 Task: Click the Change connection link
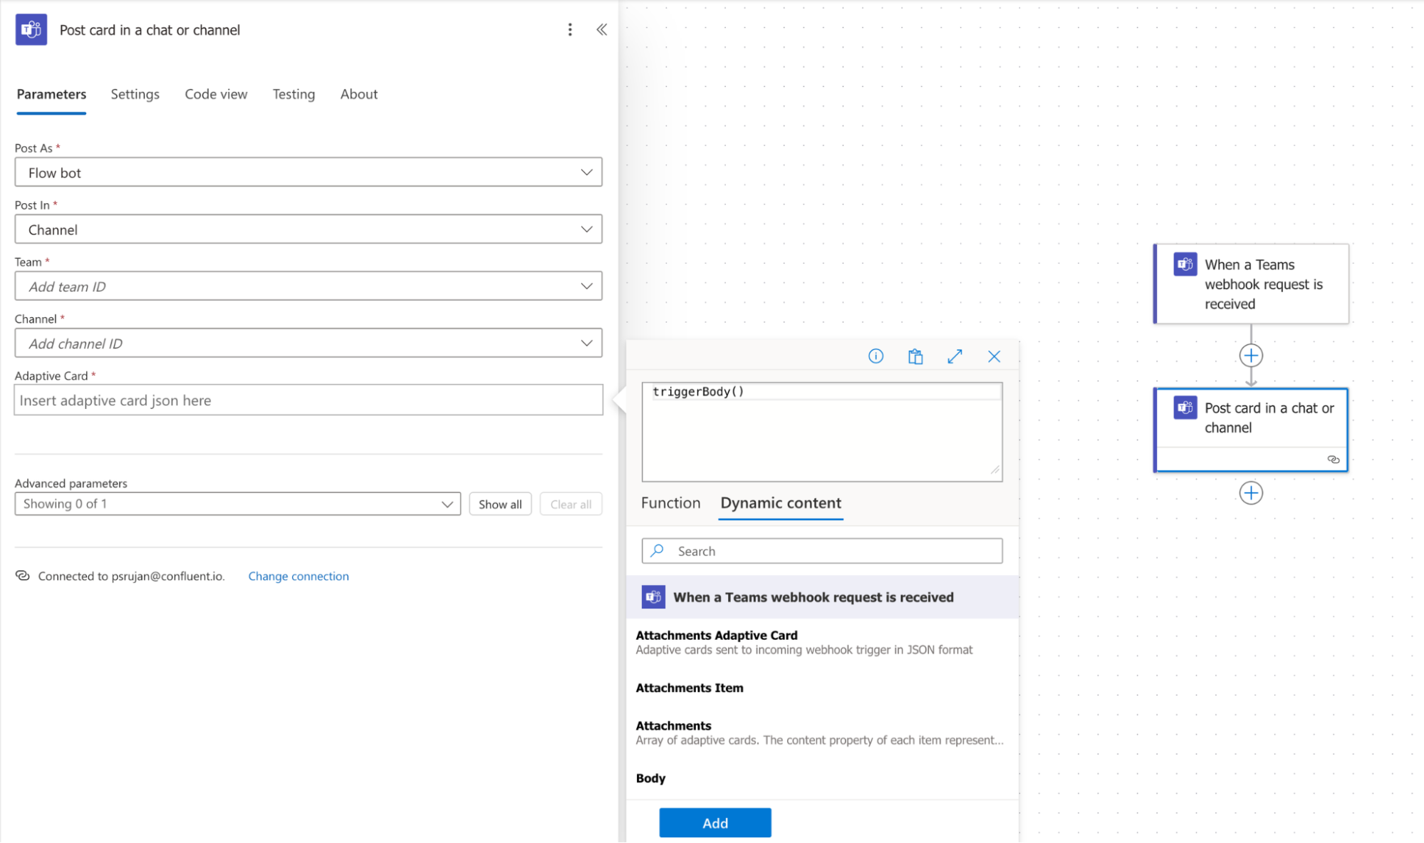click(x=298, y=576)
